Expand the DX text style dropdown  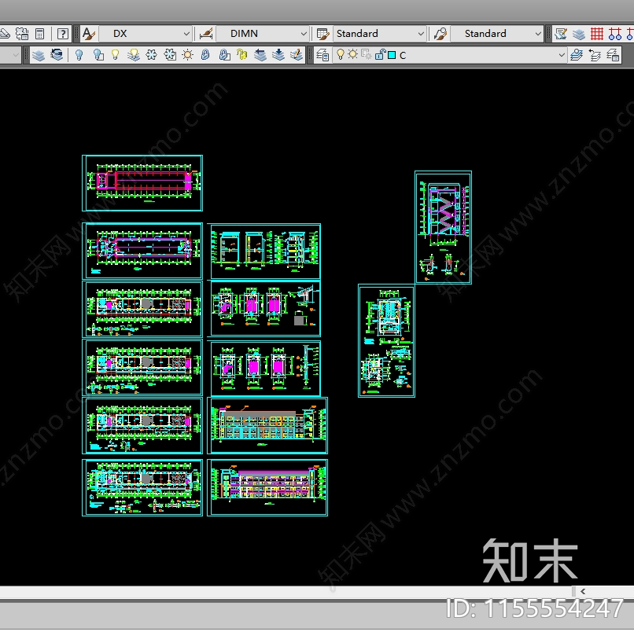coord(186,34)
